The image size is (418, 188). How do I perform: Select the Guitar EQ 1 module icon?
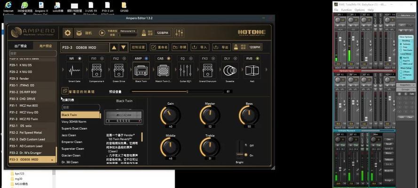[185, 70]
